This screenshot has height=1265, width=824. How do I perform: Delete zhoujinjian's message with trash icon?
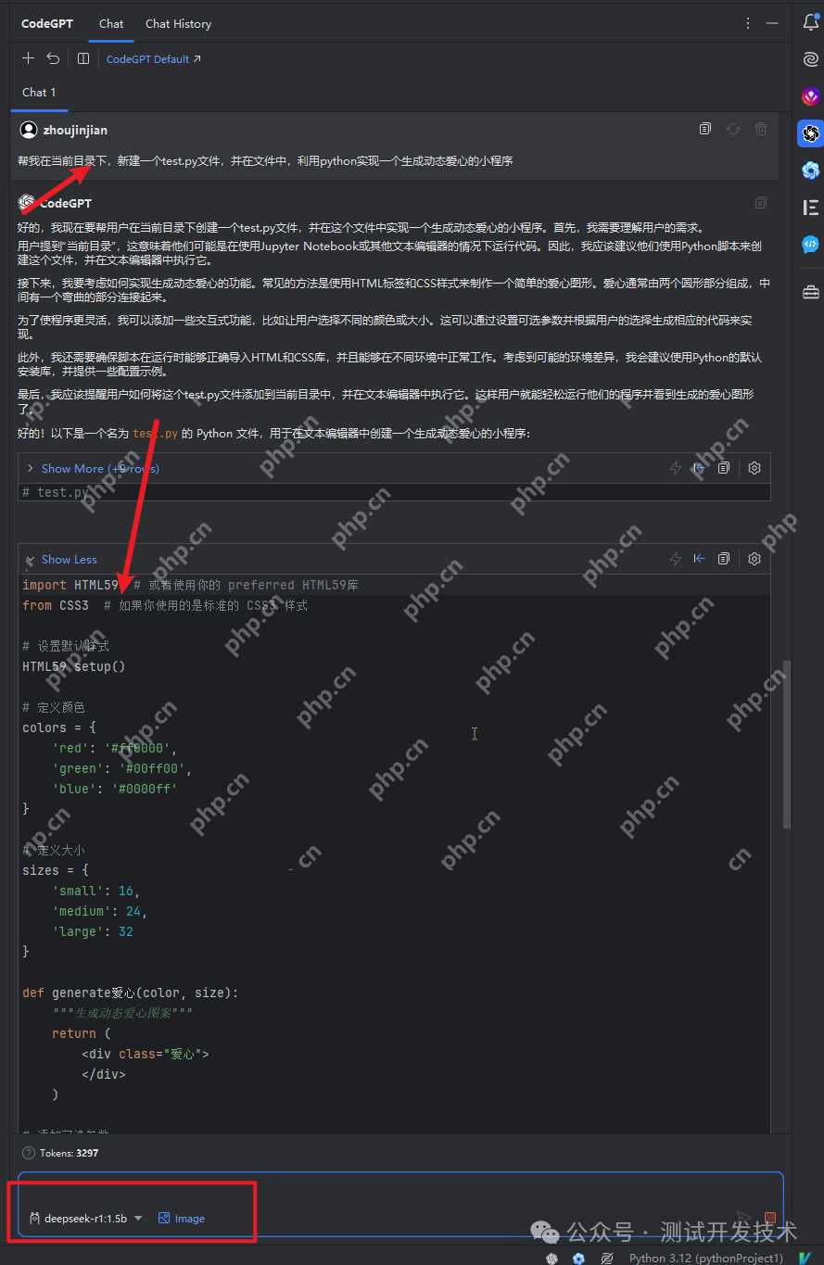tap(761, 129)
